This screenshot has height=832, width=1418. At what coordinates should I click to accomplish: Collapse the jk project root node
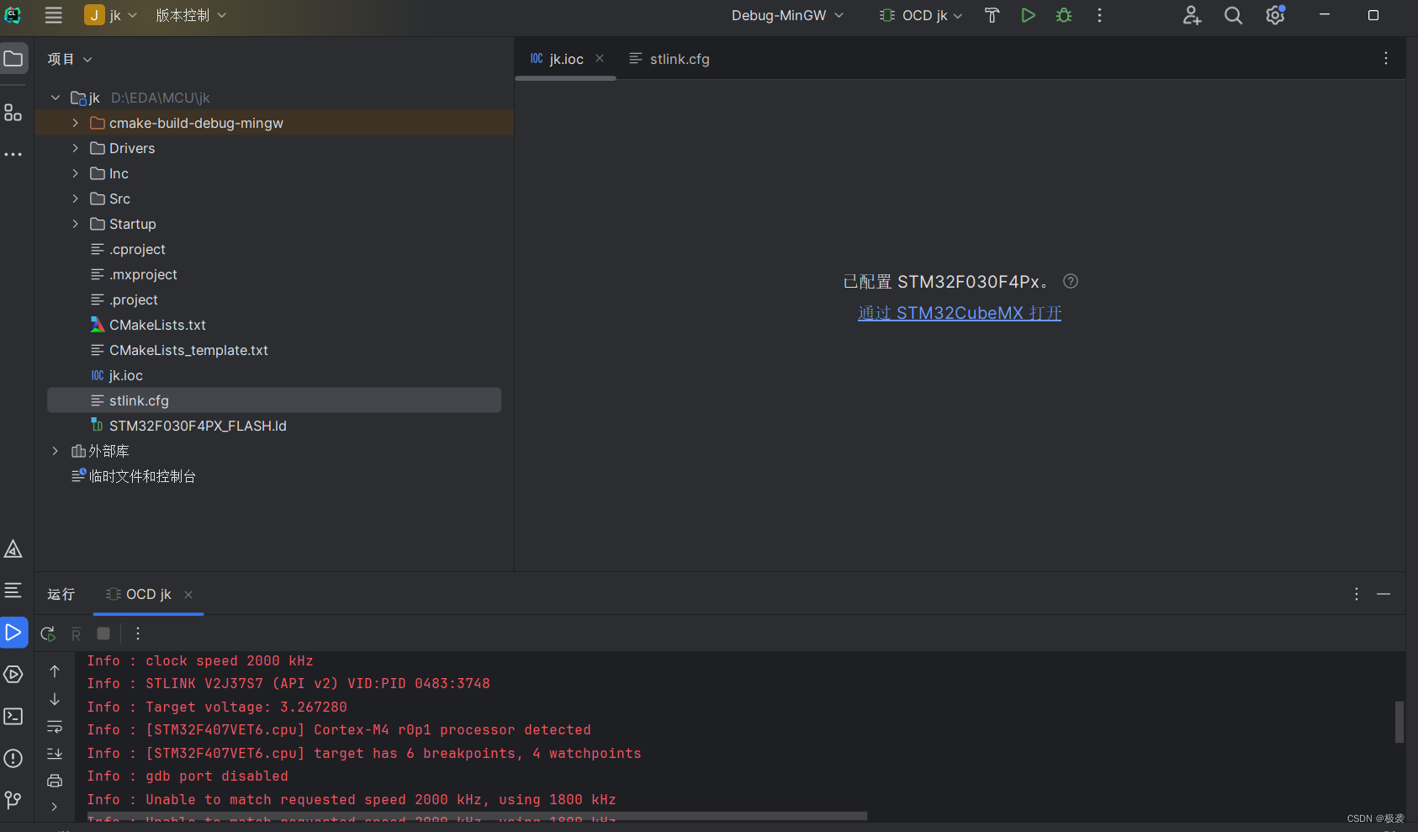coord(56,98)
